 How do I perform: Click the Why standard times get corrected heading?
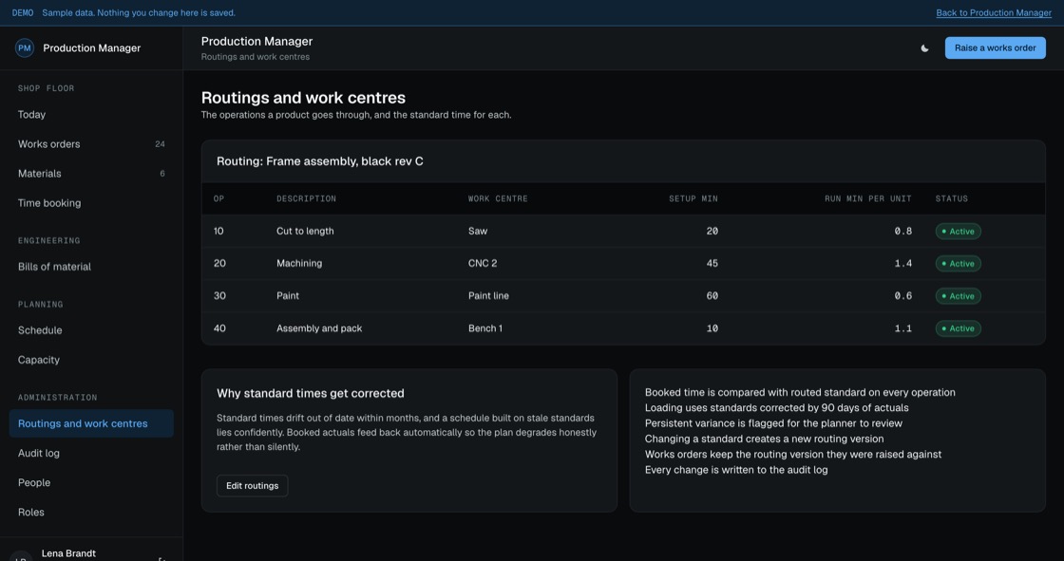click(x=310, y=393)
